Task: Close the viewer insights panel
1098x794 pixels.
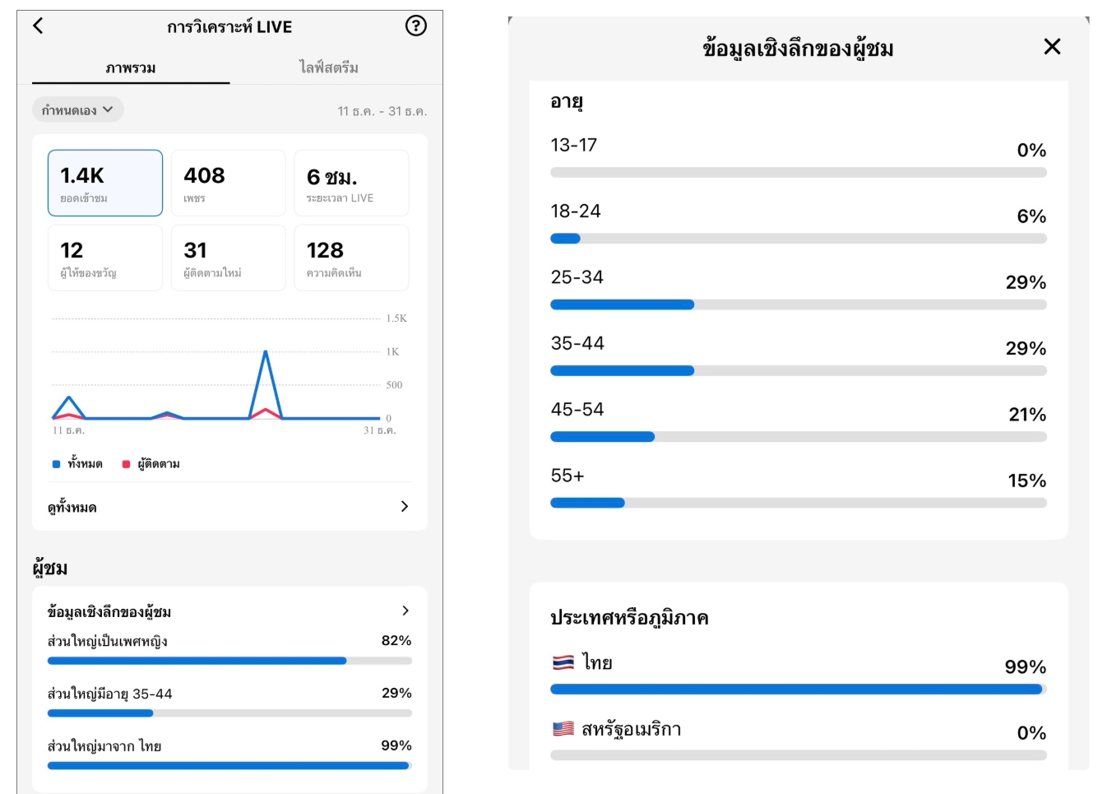Action: (x=1052, y=47)
